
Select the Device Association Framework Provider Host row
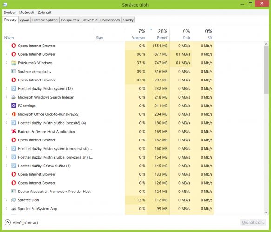coord(108,192)
